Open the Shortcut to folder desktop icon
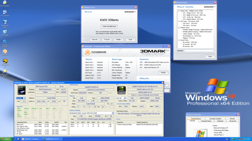Screen dimensions: 252x141 pos(5,73)
